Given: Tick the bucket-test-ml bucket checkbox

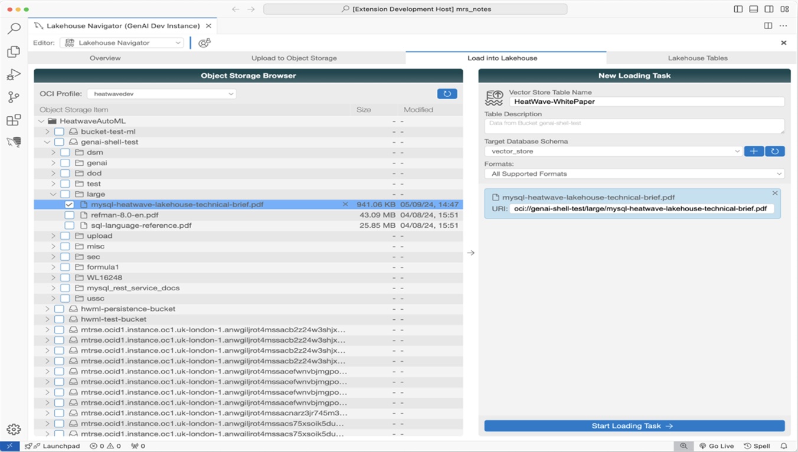Looking at the screenshot, I should point(59,132).
